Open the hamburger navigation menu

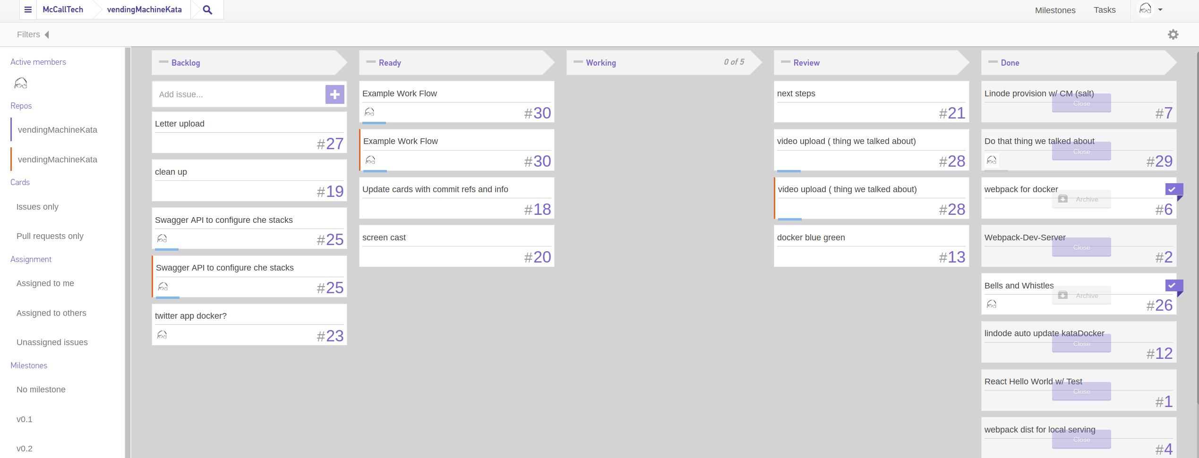[28, 9]
